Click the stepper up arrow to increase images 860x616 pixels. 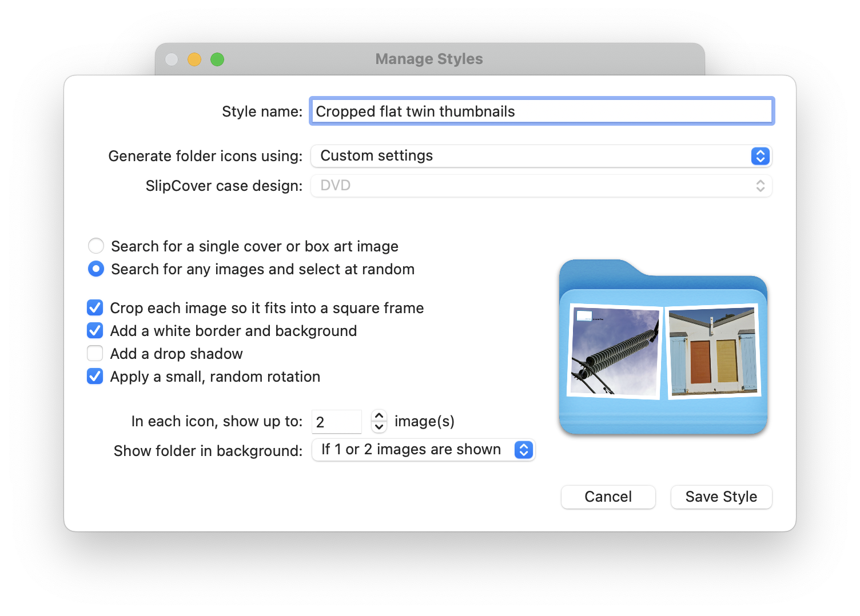379,416
